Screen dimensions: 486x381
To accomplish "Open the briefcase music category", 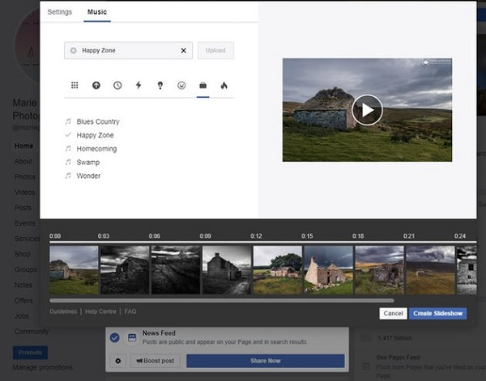I will (x=202, y=85).
